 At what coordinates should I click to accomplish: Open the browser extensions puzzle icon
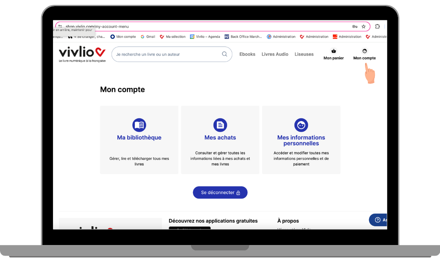click(377, 26)
